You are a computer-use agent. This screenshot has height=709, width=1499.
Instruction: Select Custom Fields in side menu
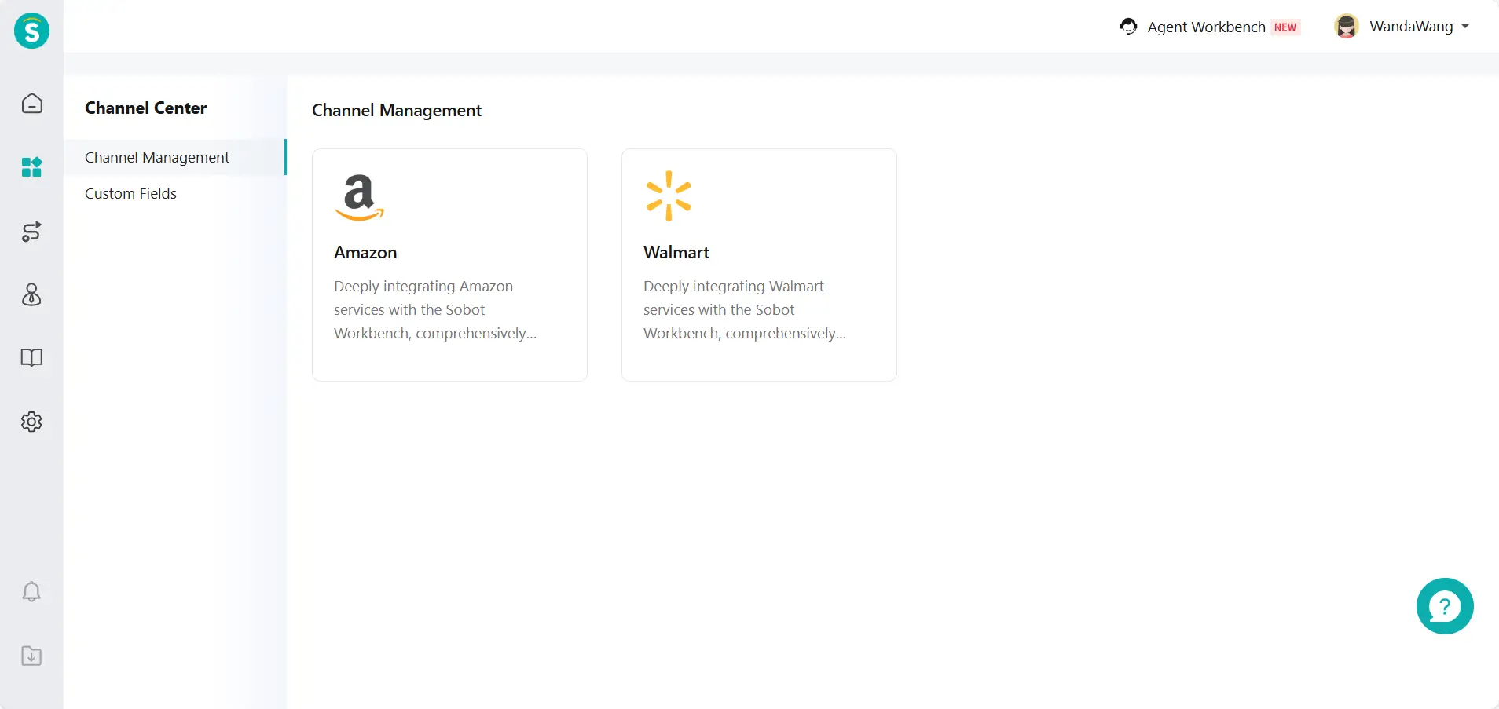(175, 193)
